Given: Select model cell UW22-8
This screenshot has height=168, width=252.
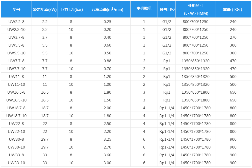Looking at the screenshot, I should pos(16,123).
